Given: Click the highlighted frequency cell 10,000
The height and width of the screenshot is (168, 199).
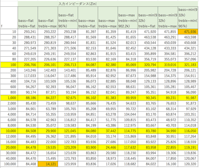Looking at the screenshot, I should 9,131.
